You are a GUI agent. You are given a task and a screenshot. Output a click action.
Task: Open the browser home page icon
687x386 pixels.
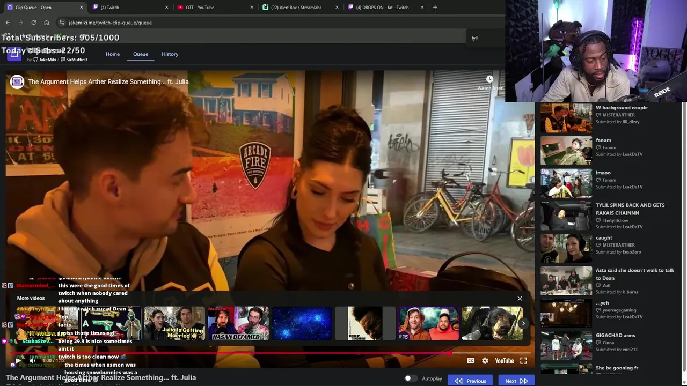(x=46, y=23)
